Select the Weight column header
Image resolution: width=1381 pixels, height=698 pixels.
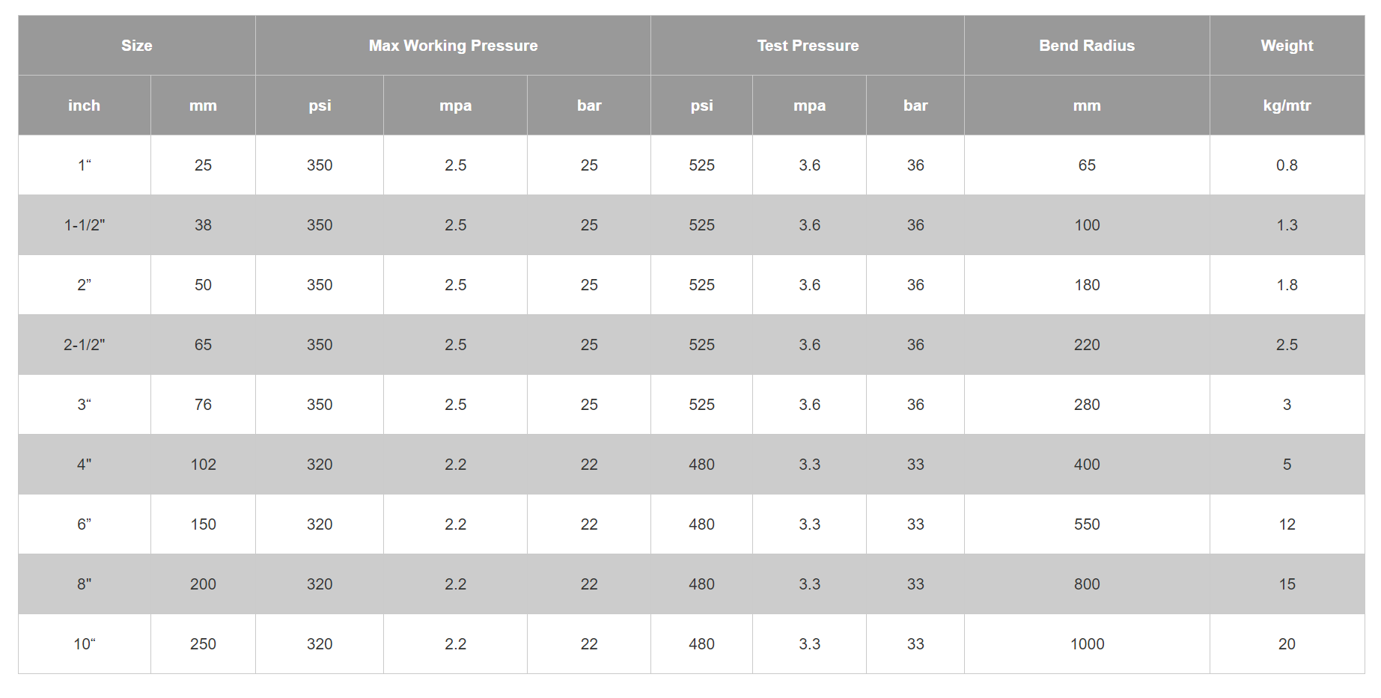1287,46
